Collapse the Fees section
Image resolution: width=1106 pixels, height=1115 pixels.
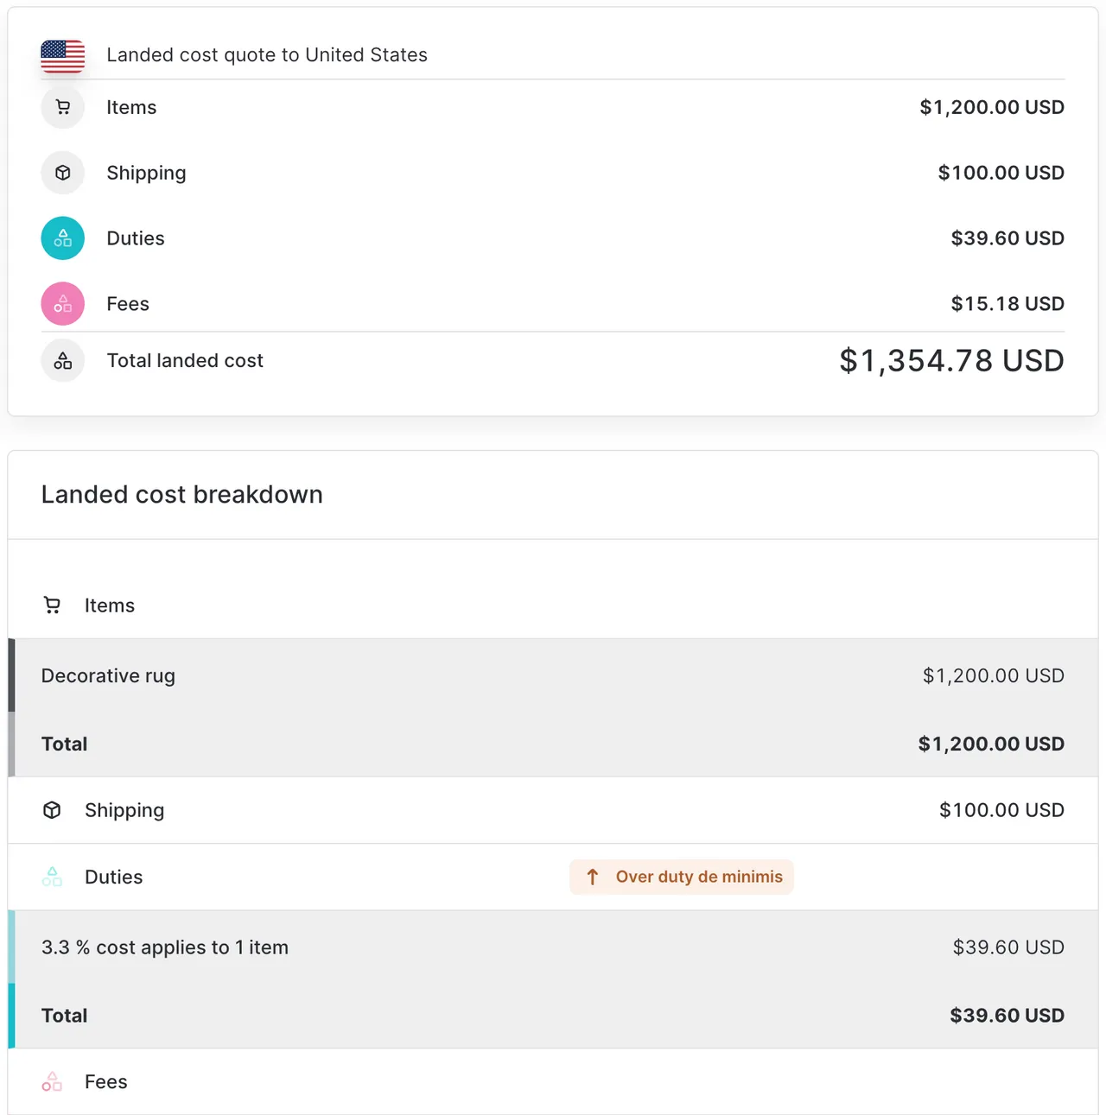(105, 1081)
